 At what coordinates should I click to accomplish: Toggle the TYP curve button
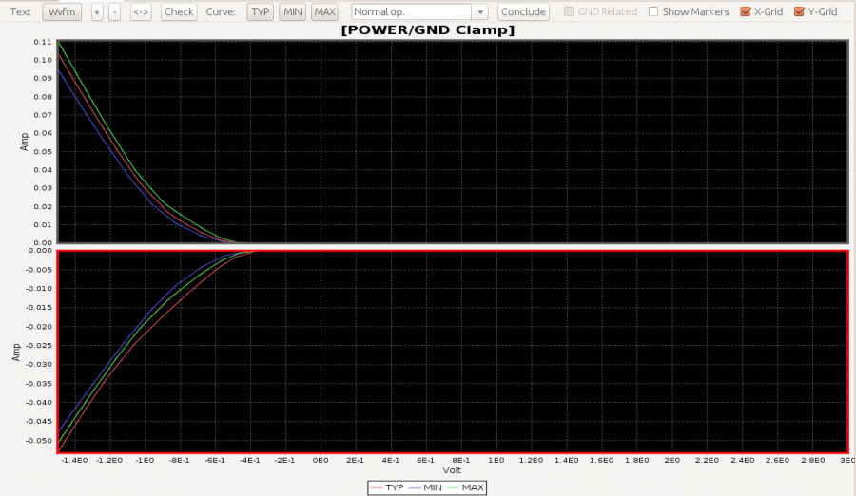[261, 12]
